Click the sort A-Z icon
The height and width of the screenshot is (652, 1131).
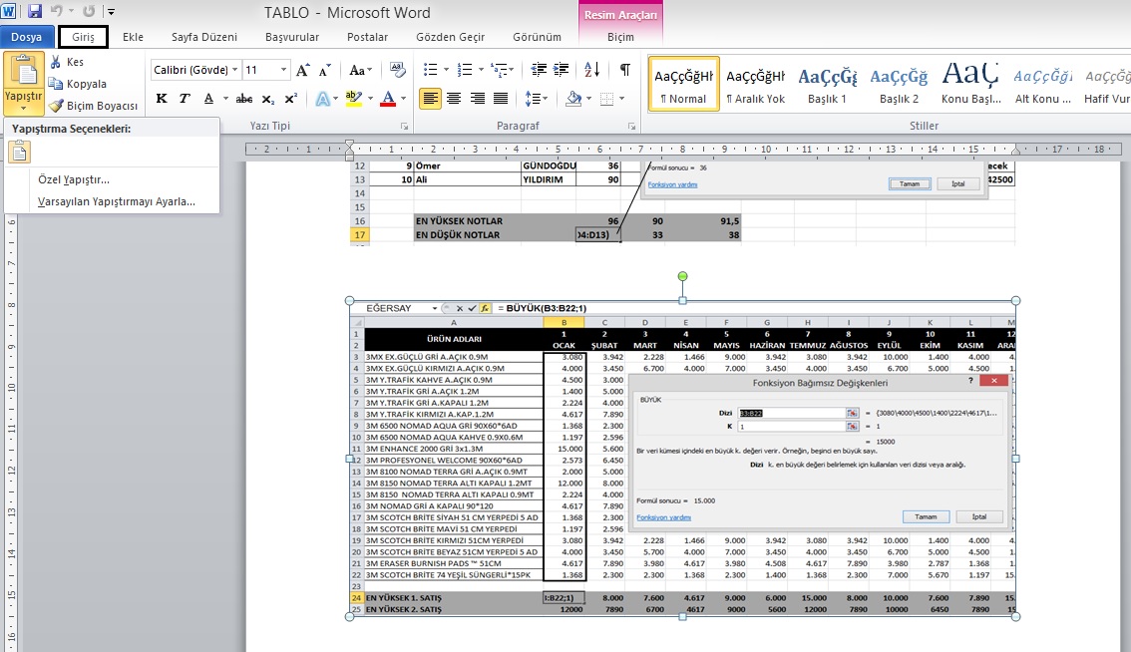592,69
